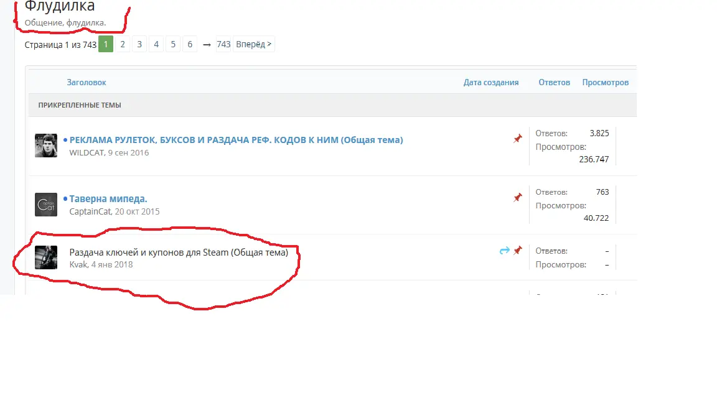Click reply count 763

point(602,192)
